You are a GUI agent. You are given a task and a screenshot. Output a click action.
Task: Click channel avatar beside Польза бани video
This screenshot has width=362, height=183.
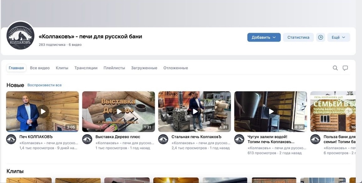[x=315, y=139]
